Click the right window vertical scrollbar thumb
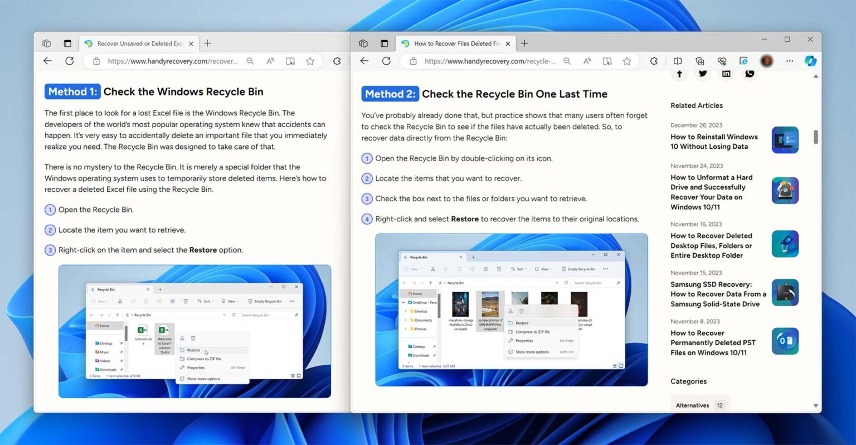The width and height of the screenshot is (856, 445). (x=816, y=137)
